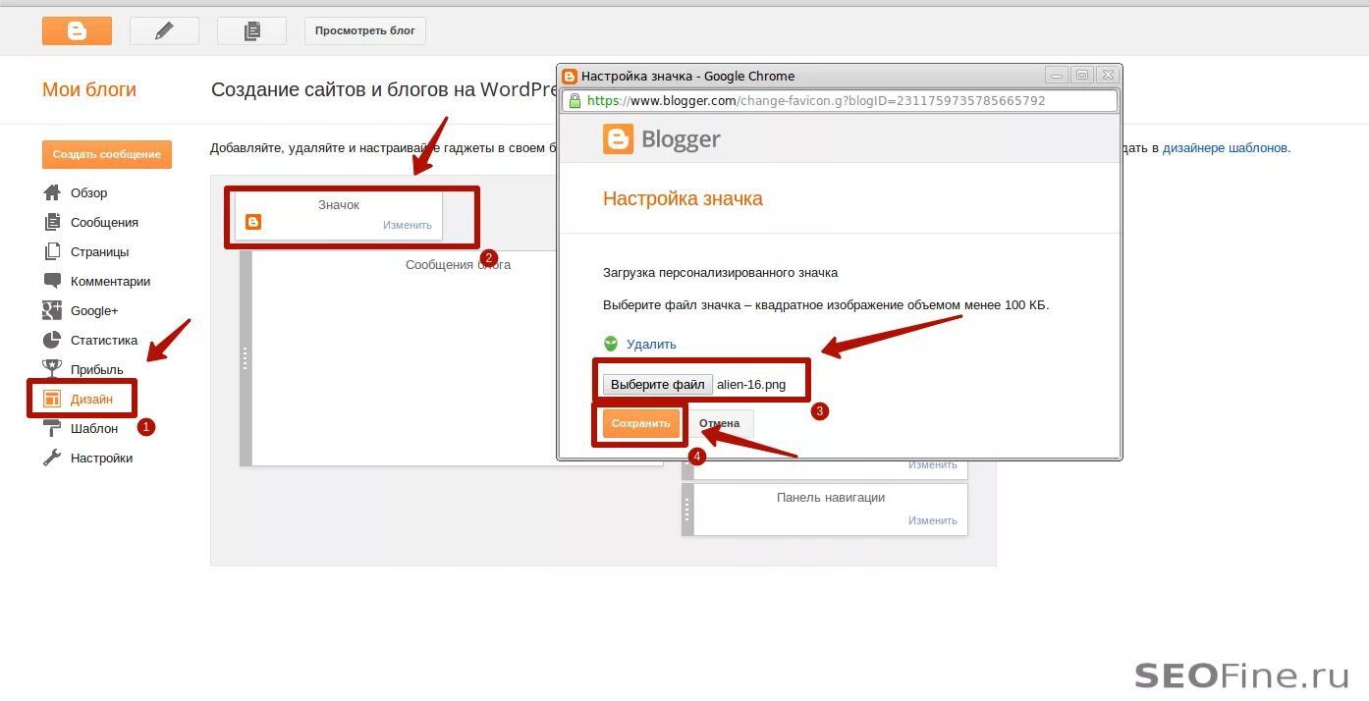Click the Отмена button
The image size is (1369, 701).
pos(719,423)
